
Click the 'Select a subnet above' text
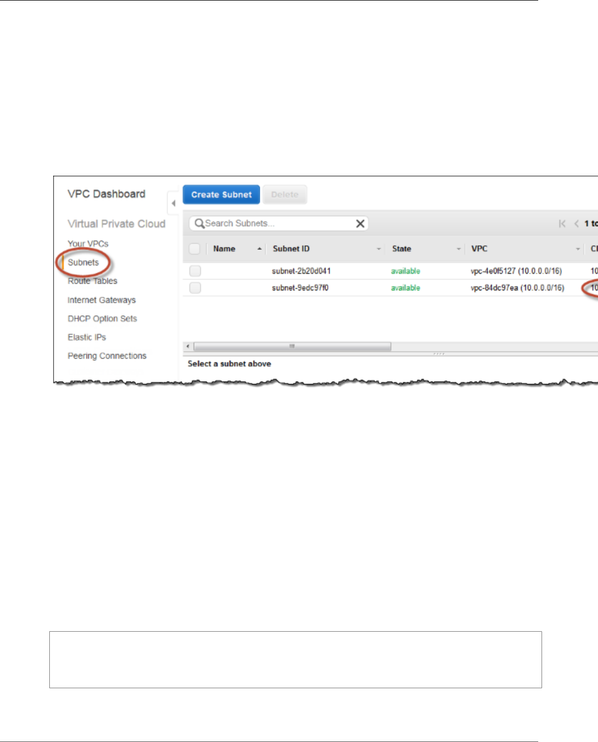click(x=229, y=364)
